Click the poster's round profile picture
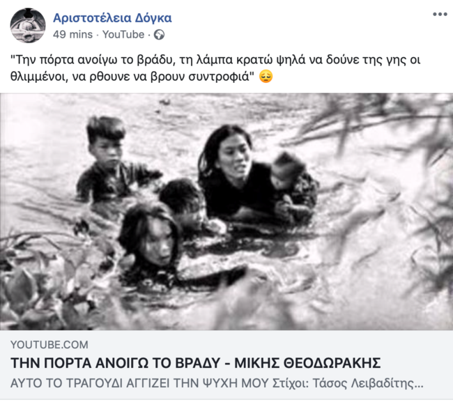This screenshot has width=453, height=402. click(28, 25)
